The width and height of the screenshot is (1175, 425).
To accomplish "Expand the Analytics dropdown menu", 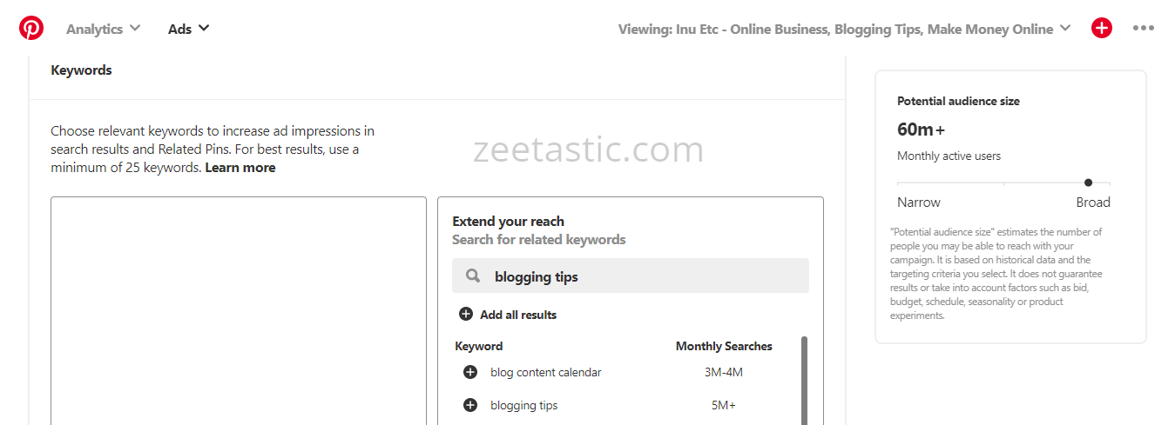I will pos(103,29).
